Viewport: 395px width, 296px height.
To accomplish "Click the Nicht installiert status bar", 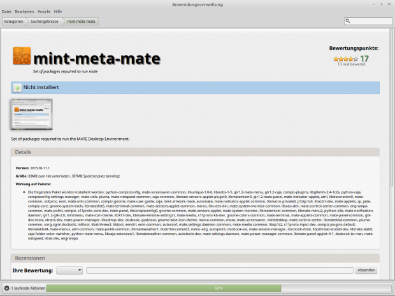I will [195, 88].
